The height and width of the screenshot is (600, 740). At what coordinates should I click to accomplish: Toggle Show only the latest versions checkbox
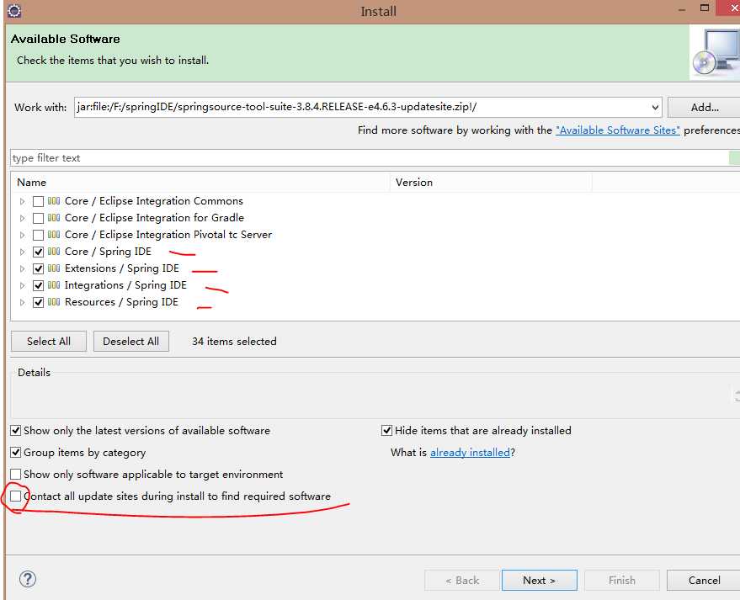[x=15, y=431]
